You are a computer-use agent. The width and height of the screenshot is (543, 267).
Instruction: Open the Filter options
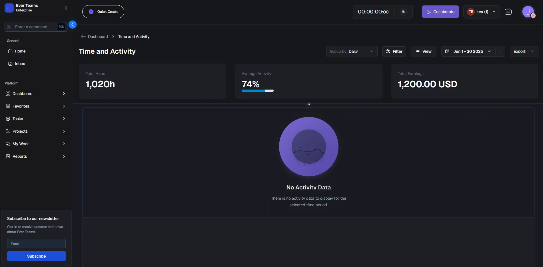click(x=394, y=51)
